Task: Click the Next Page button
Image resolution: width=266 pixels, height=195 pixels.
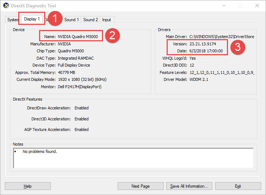Action: 140,186
